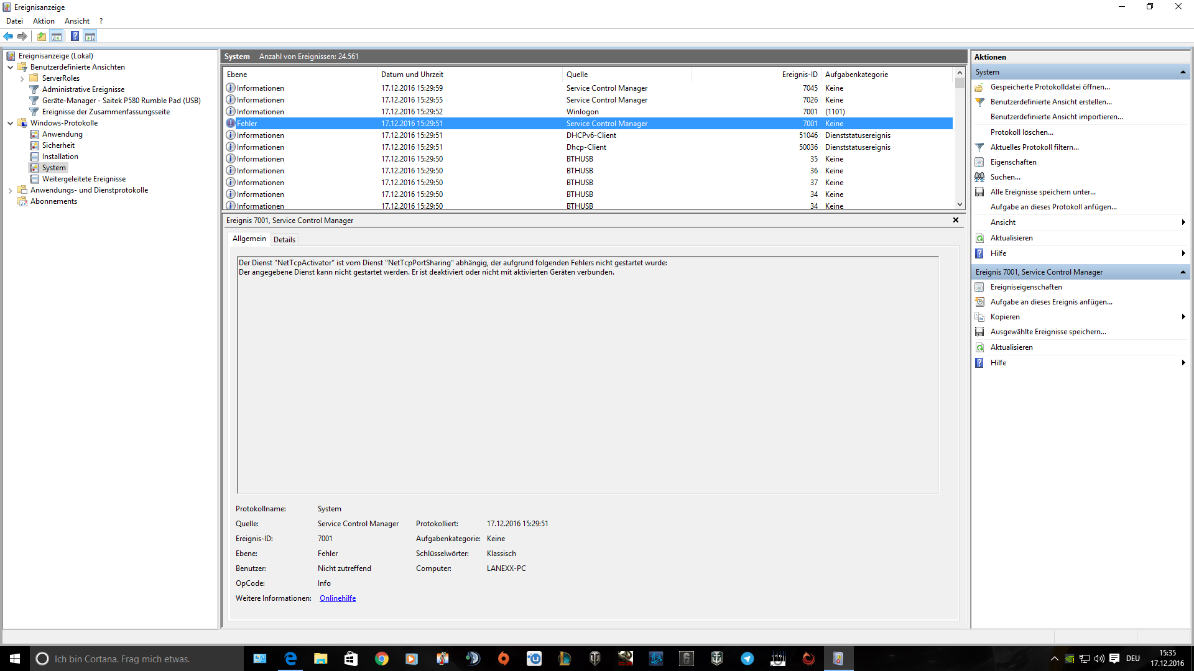Screen dimensions: 1194x671
Task: Click 'Aktualisieren' under System actions
Action: [x=1011, y=238]
